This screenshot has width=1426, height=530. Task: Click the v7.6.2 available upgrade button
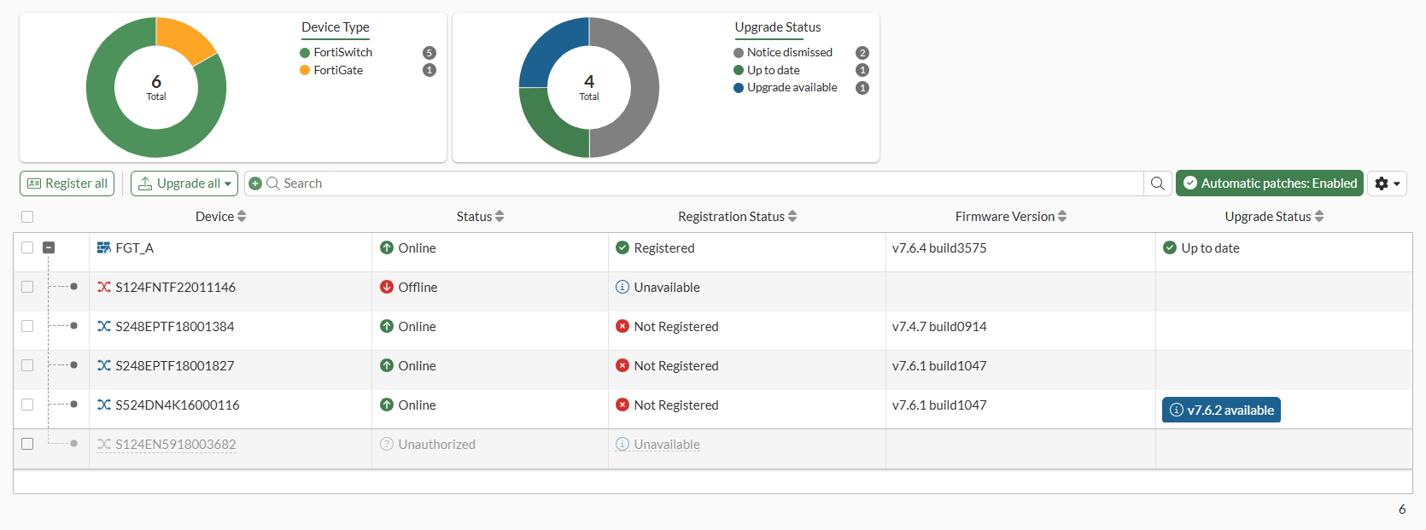(1221, 410)
